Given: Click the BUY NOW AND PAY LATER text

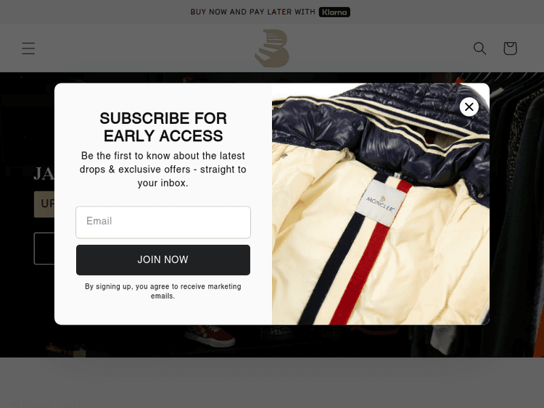Looking at the screenshot, I should (x=252, y=12).
